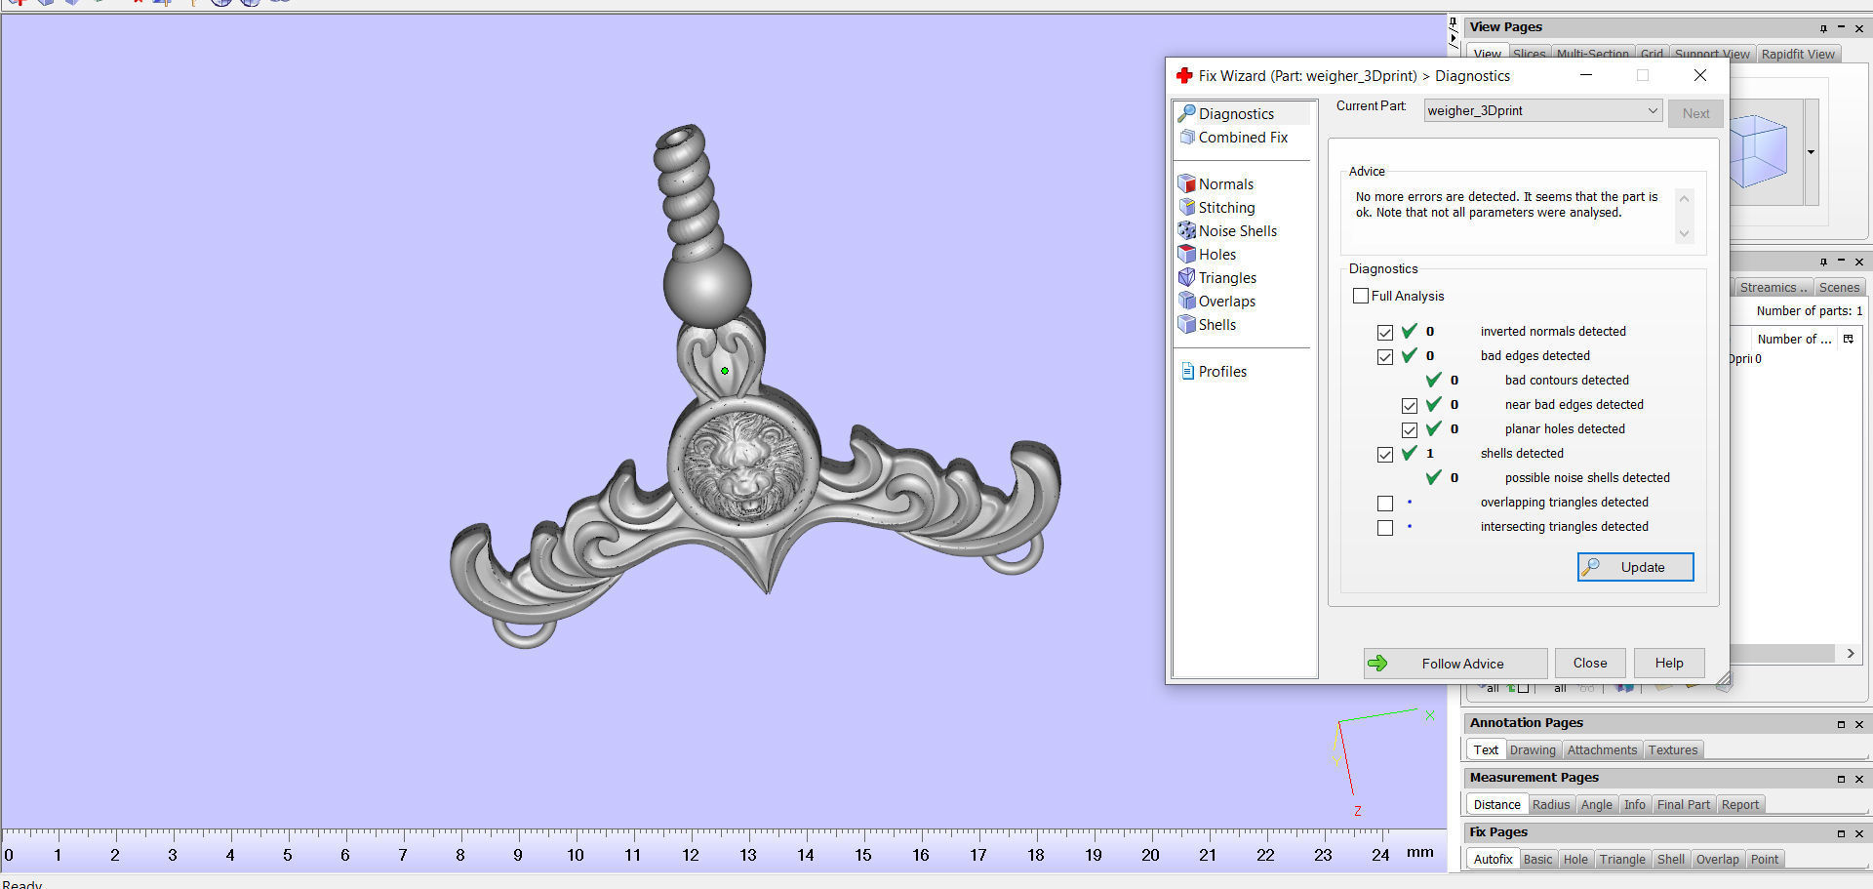The height and width of the screenshot is (889, 1873).
Task: Open the part list column chooser icon
Action: [x=1849, y=339]
